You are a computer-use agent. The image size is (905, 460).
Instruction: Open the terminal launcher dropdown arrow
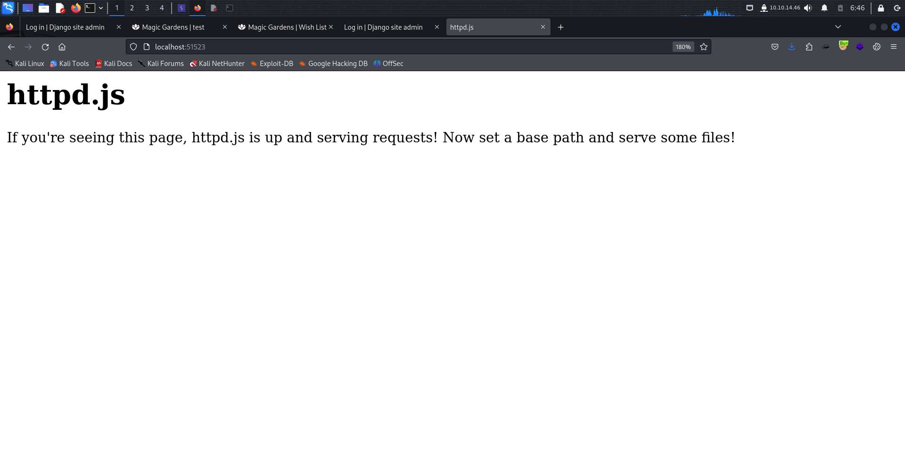101,8
